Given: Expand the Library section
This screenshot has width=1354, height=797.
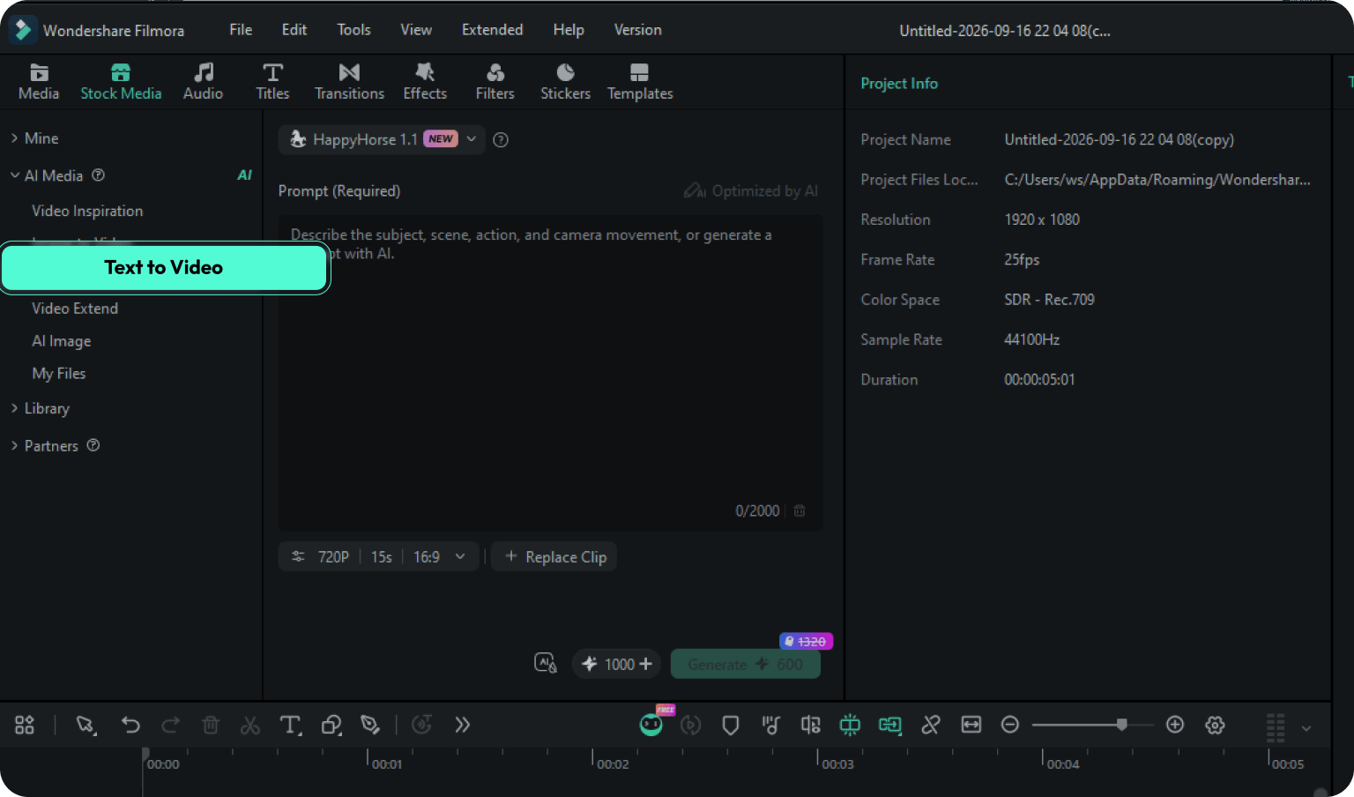Looking at the screenshot, I should point(14,408).
